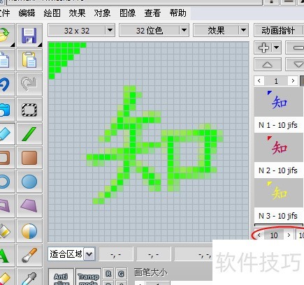The width and height of the screenshot is (304, 285).
Task: Click the 动画指针 button
Action: point(278,30)
